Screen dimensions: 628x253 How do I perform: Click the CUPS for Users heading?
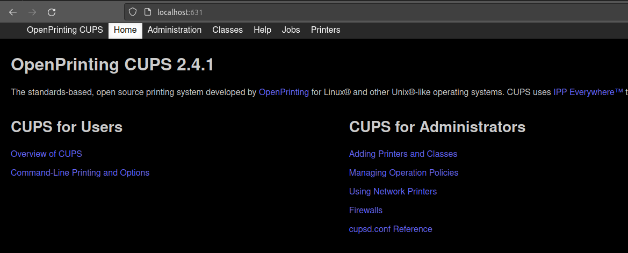point(67,127)
